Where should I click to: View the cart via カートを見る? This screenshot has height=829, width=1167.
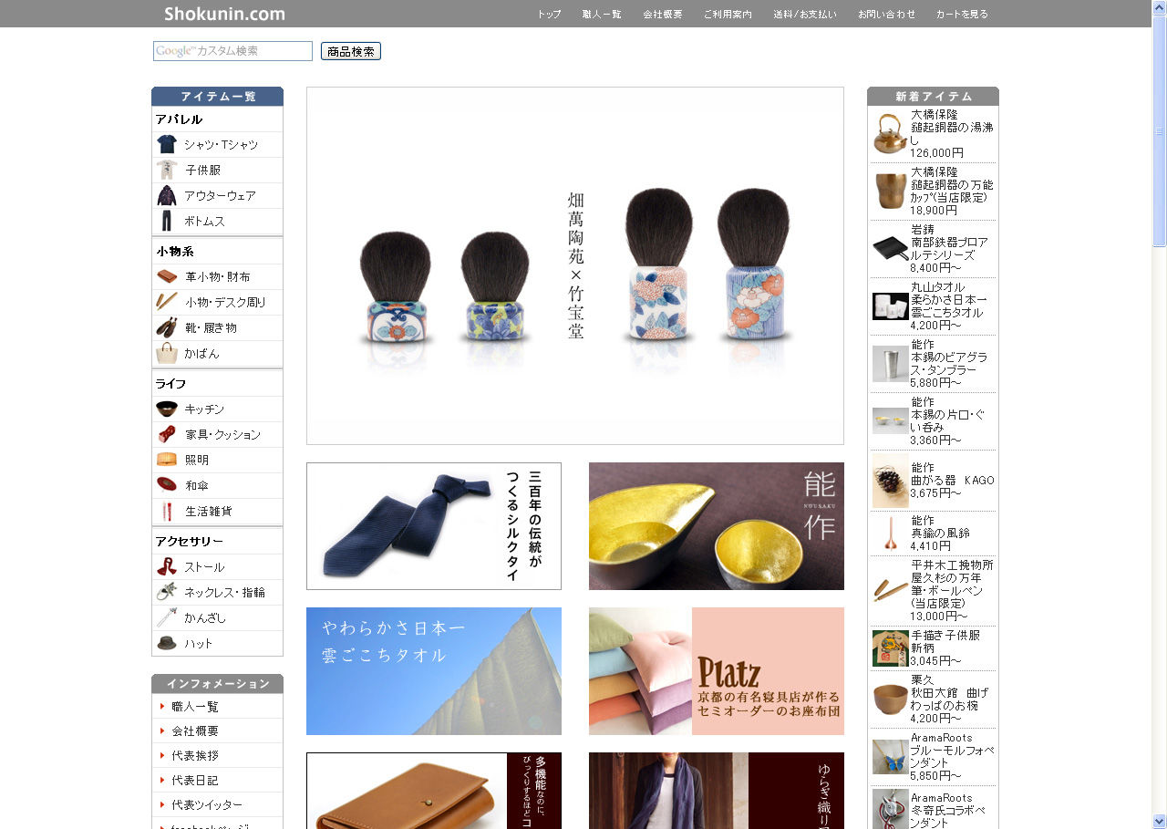(x=962, y=15)
